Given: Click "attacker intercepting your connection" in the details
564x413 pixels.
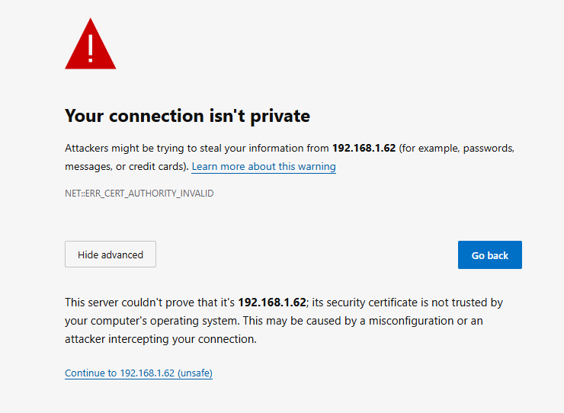Looking at the screenshot, I should [x=162, y=339].
